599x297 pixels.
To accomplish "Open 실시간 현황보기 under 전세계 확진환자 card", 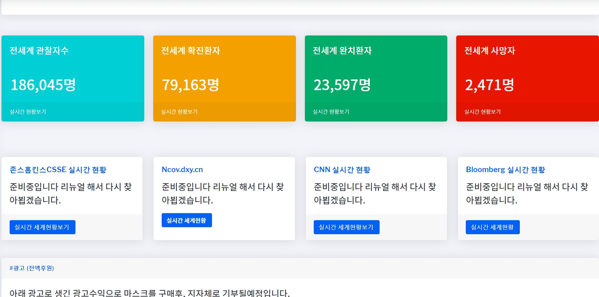I will (179, 112).
